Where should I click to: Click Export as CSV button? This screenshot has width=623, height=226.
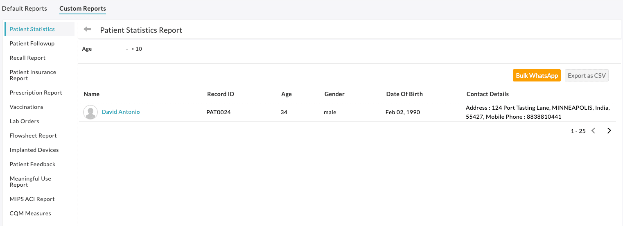point(587,76)
